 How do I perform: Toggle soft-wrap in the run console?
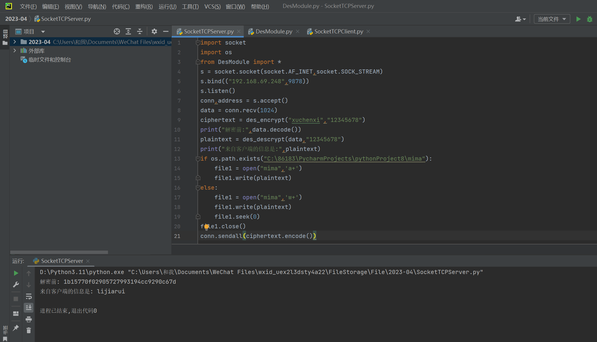[x=29, y=297]
